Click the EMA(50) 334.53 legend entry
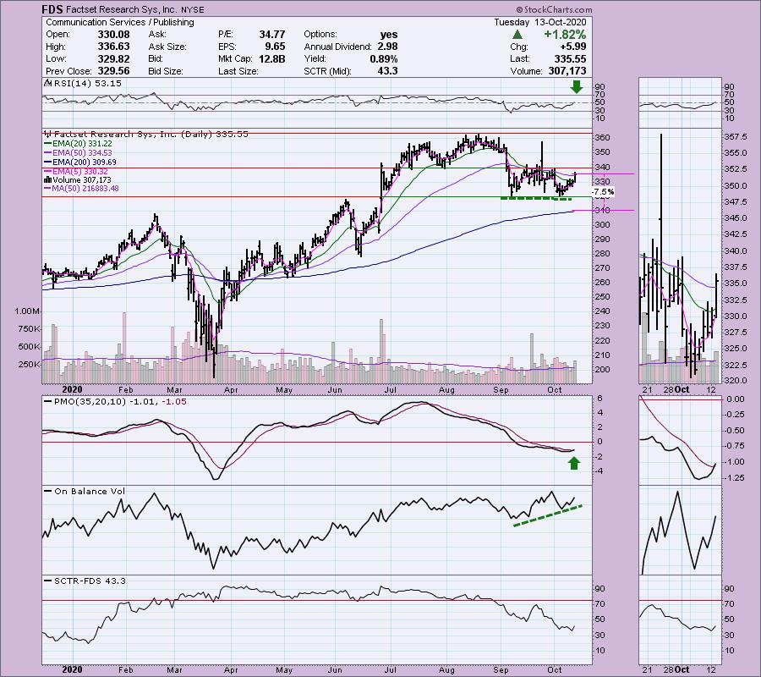 tap(78, 152)
